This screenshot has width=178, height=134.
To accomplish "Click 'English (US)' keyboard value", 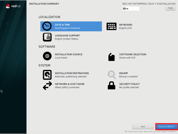I will 125,28.
